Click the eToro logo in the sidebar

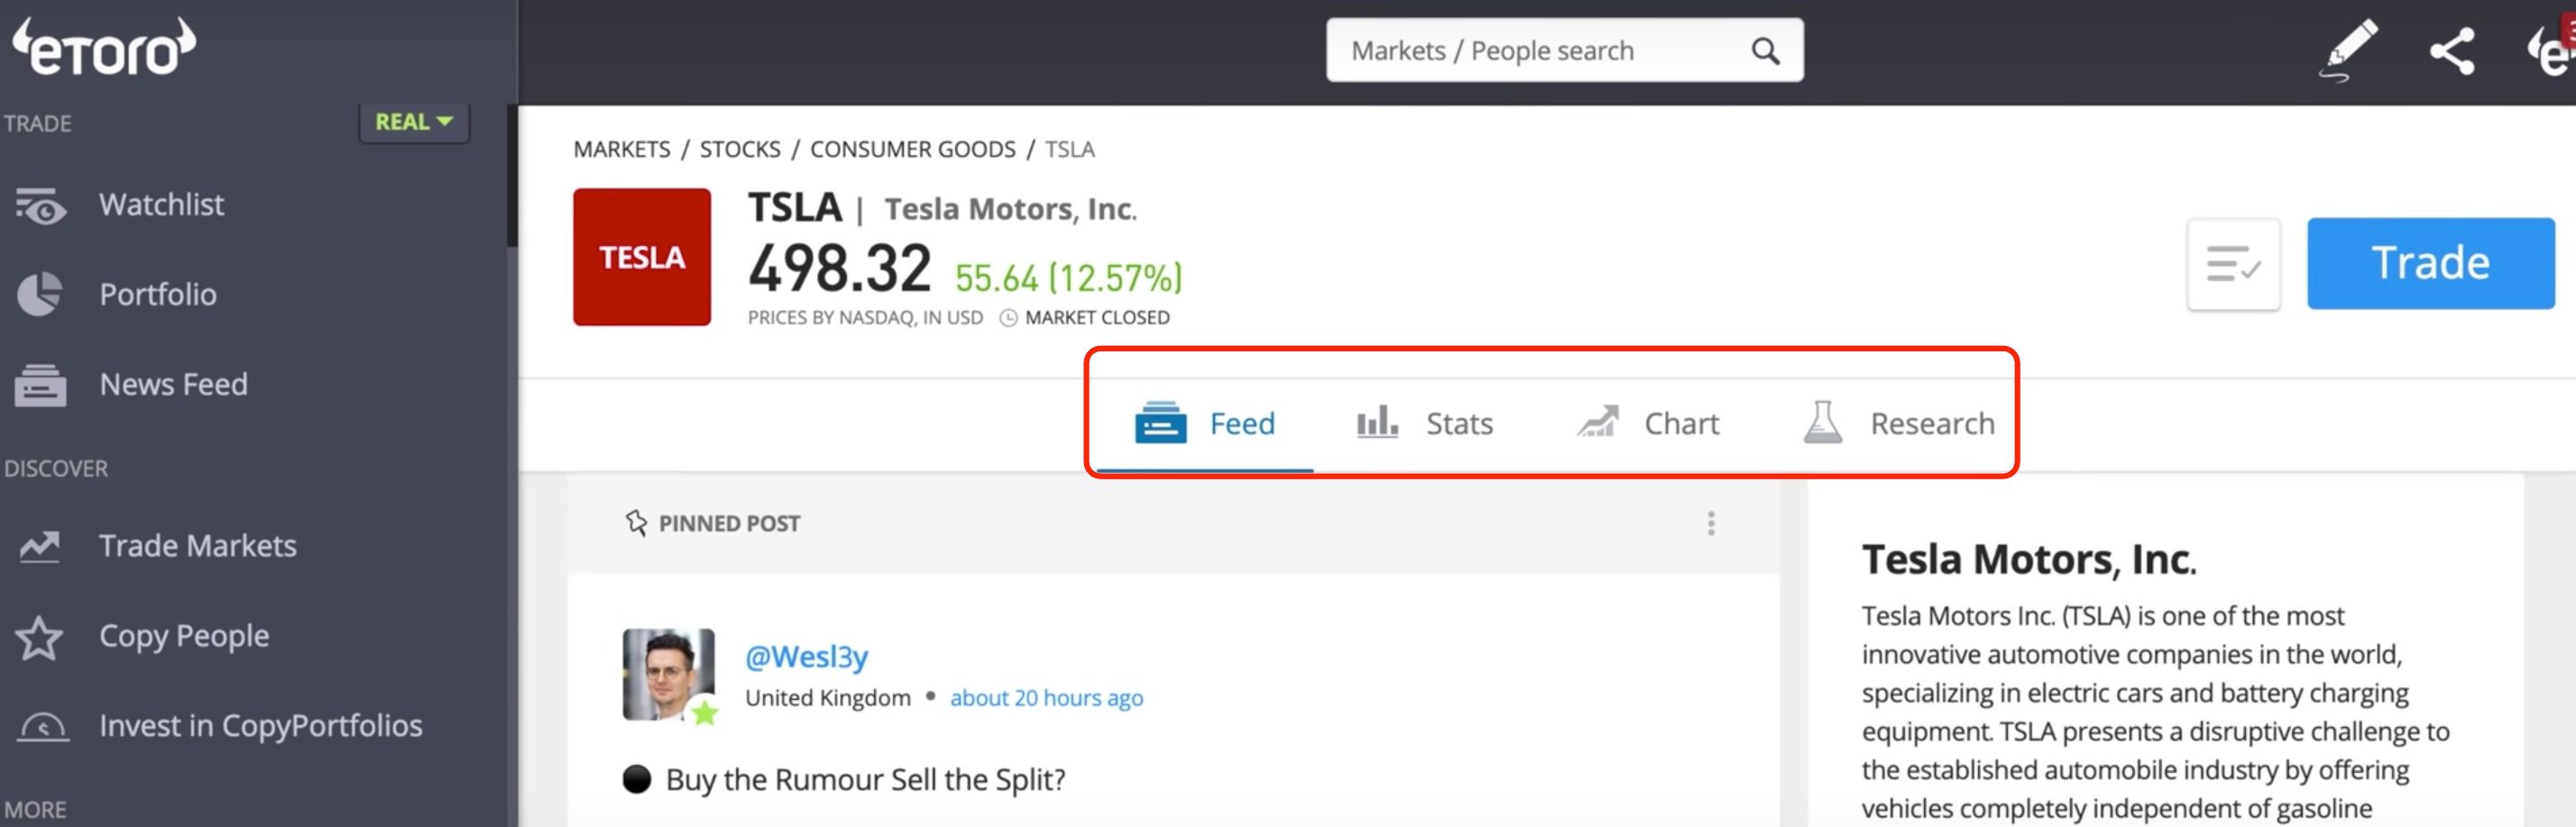coord(104,48)
